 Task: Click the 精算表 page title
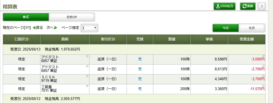coord(10,7)
